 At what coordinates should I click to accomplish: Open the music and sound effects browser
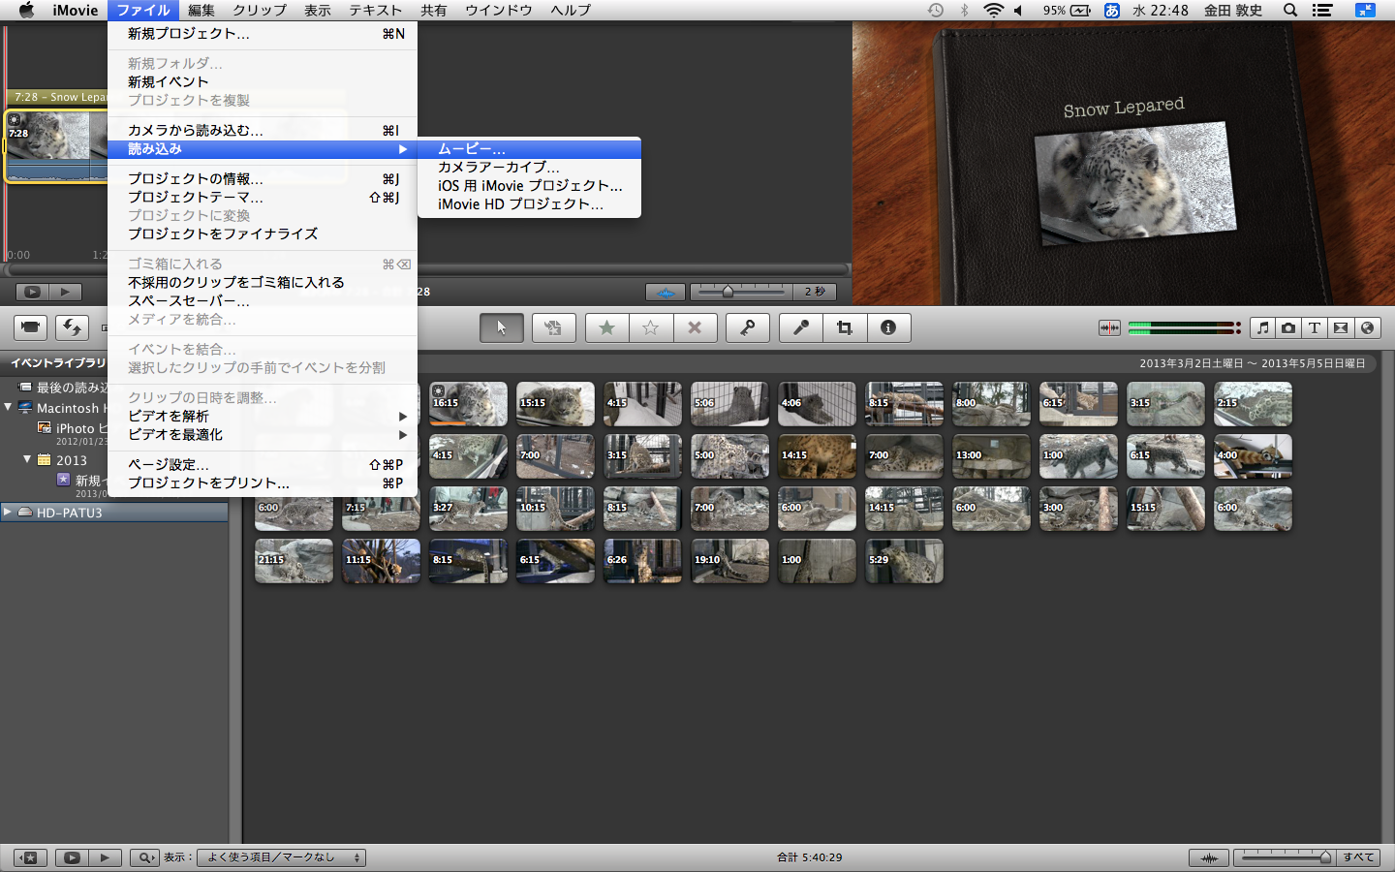tap(1262, 327)
